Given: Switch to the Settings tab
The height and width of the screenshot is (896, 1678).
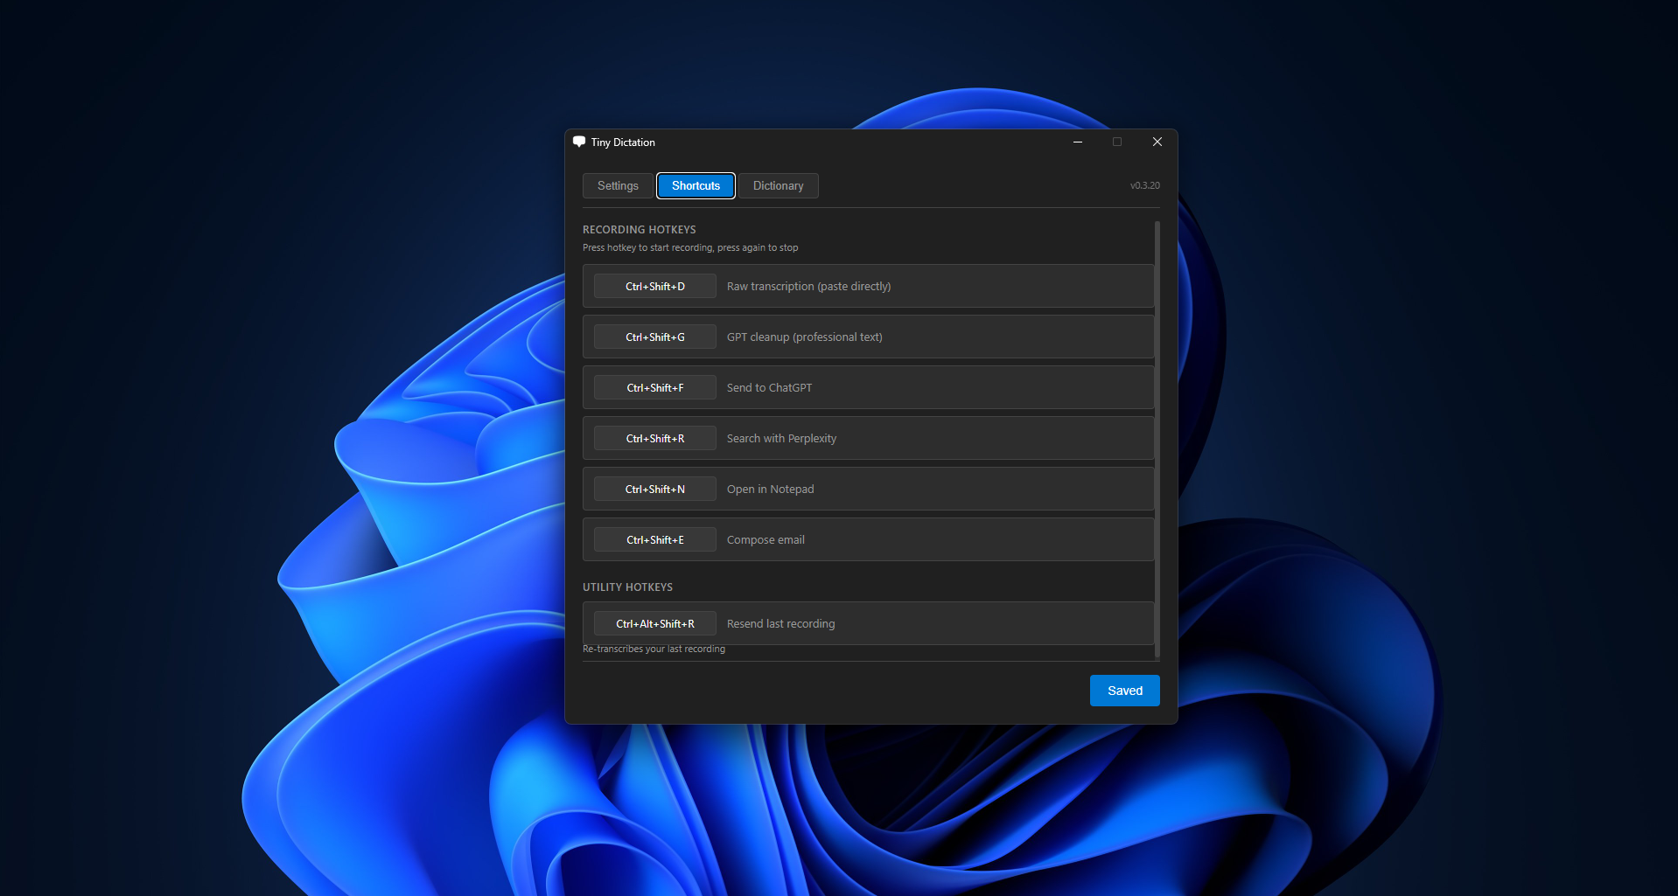Looking at the screenshot, I should click(x=617, y=185).
